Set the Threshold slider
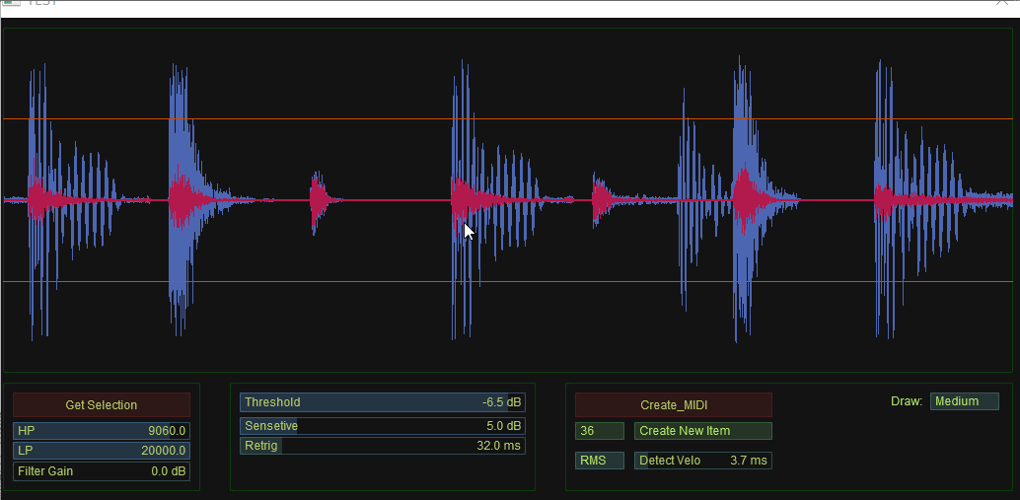This screenshot has width=1020, height=500. click(383, 402)
